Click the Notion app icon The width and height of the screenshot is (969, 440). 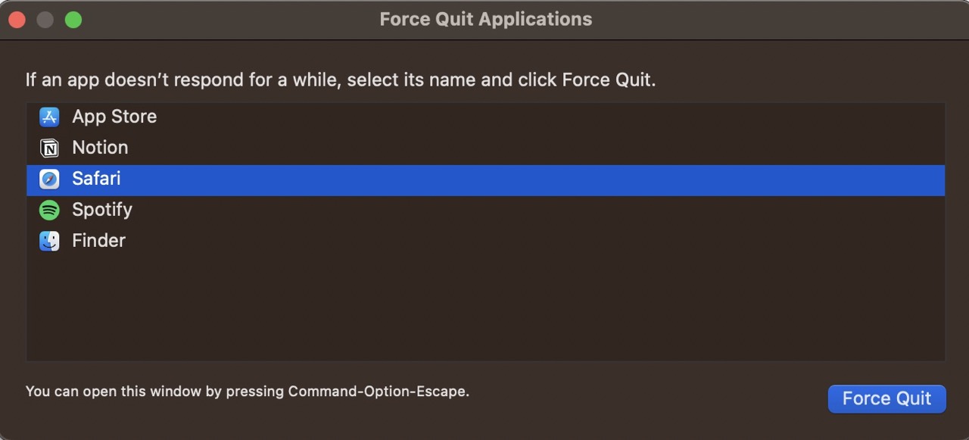[49, 148]
